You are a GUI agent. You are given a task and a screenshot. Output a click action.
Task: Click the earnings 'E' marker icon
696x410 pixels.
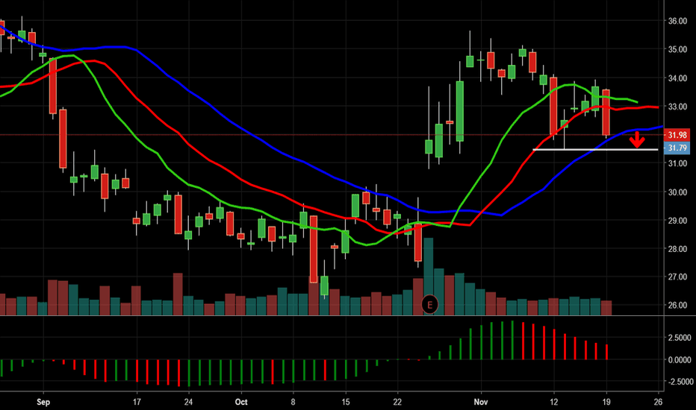[429, 304]
